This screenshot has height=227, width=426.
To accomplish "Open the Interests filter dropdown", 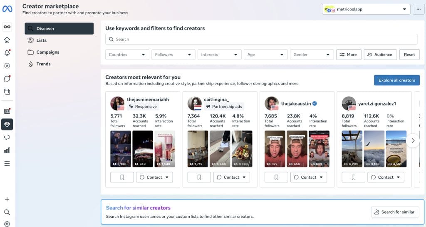I will pyautogui.click(x=220, y=55).
